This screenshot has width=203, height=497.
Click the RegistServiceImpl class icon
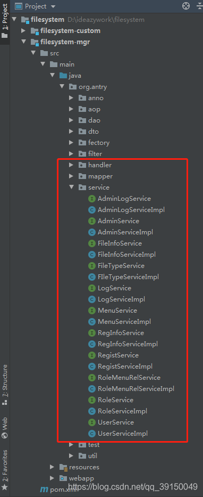coord(92,366)
